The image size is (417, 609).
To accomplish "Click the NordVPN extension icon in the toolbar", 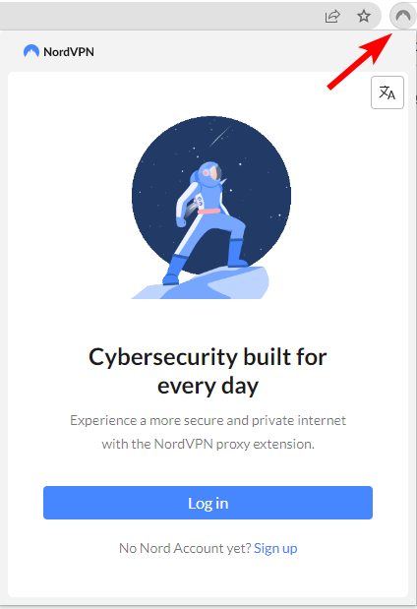I will point(403,16).
